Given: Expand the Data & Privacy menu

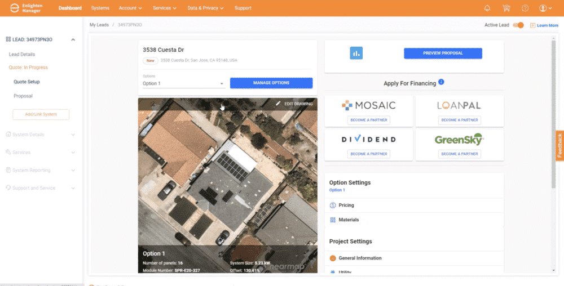Looking at the screenshot, I should click(x=205, y=8).
